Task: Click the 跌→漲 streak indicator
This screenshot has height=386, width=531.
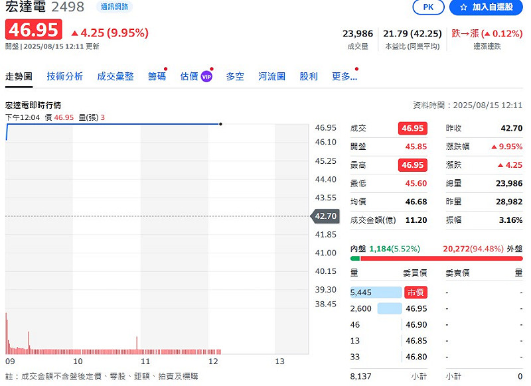Action: tap(487, 33)
